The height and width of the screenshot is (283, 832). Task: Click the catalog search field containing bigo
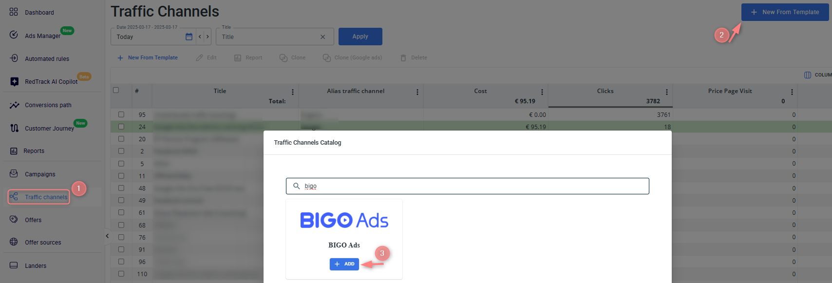[x=468, y=186]
